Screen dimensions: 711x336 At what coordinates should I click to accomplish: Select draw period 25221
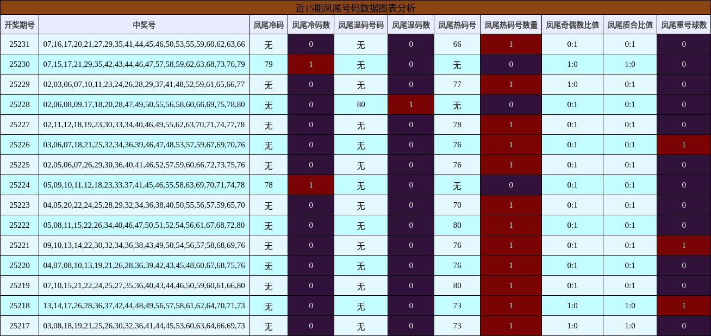[20, 245]
